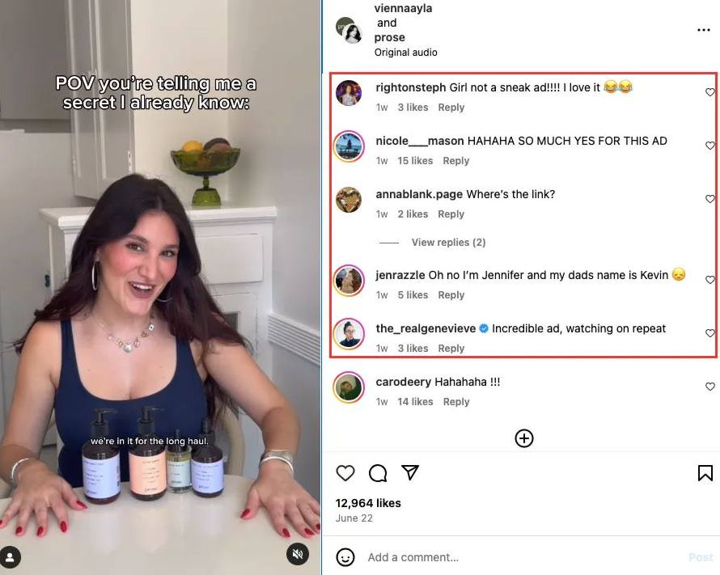Open the comment bubble icon
Image resolution: width=720 pixels, height=575 pixels.
(x=378, y=473)
